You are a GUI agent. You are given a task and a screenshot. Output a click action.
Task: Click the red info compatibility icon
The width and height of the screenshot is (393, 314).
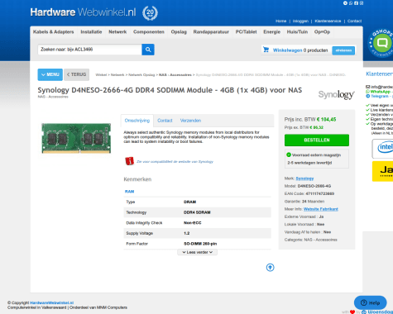coord(129,161)
